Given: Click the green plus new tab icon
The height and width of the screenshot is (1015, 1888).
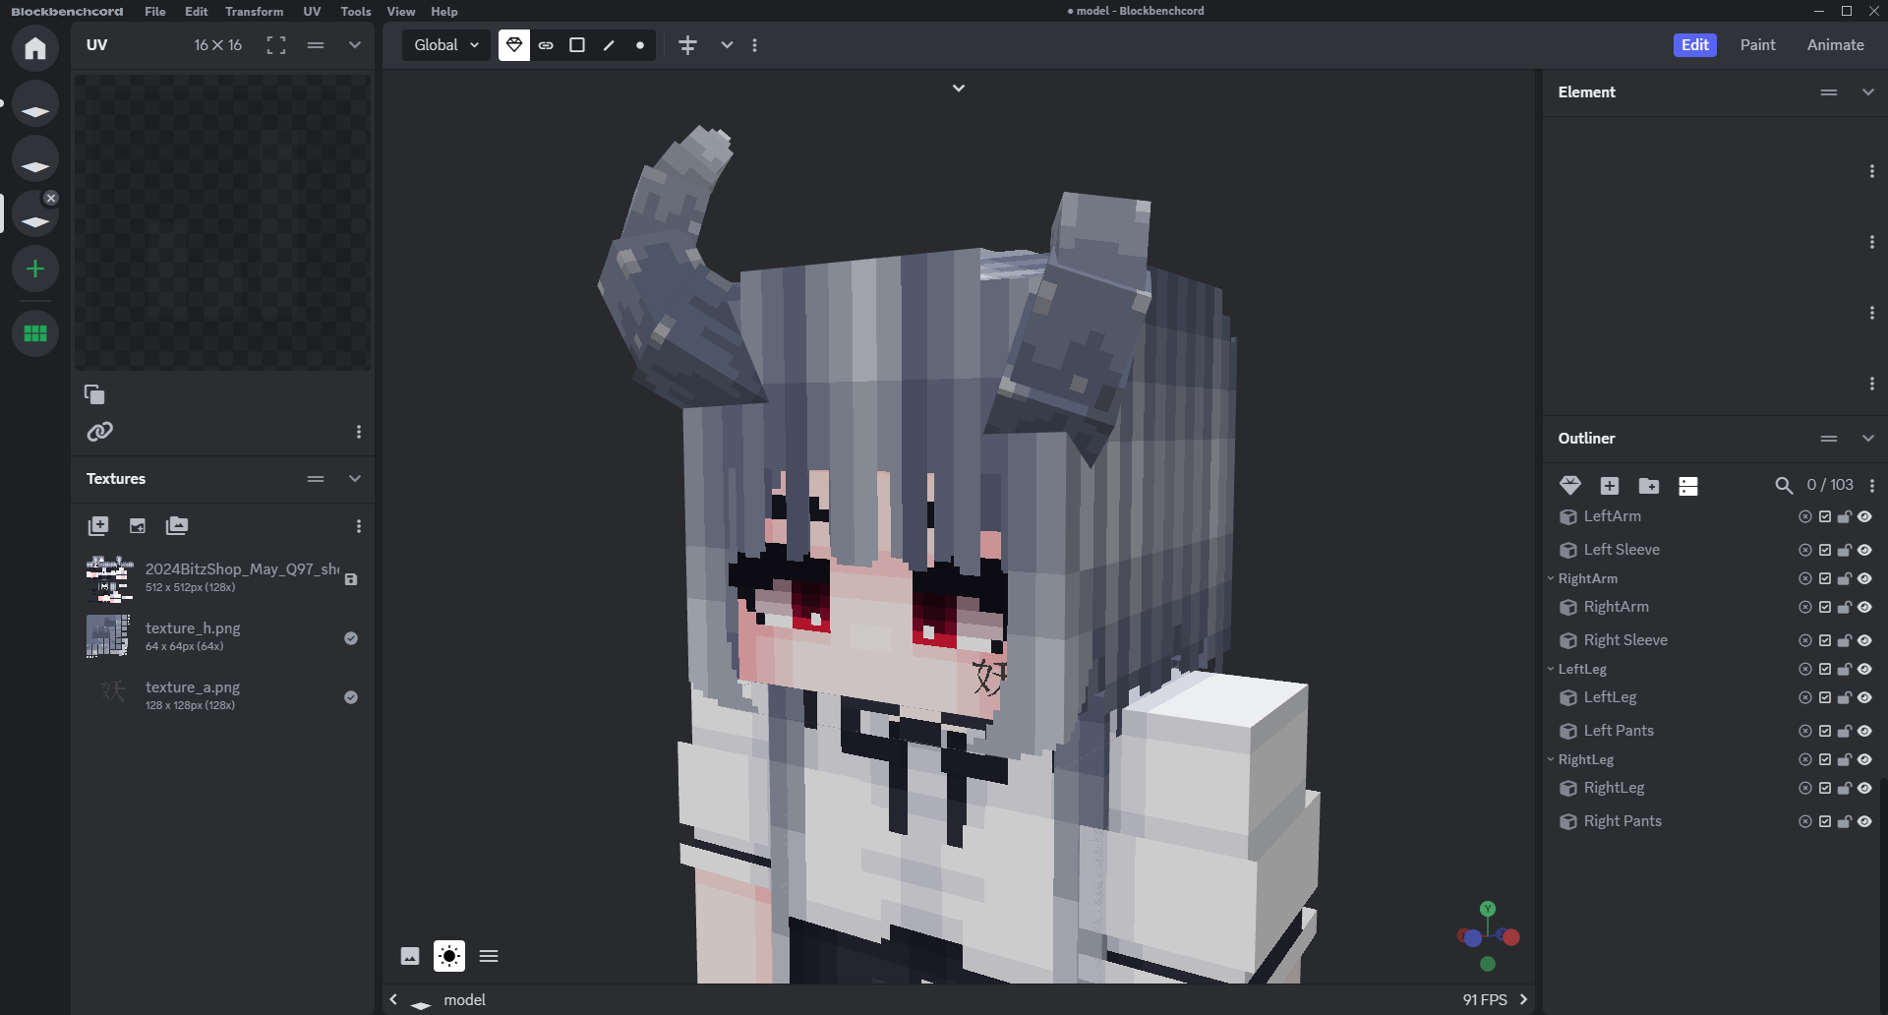Looking at the screenshot, I should [x=35, y=269].
